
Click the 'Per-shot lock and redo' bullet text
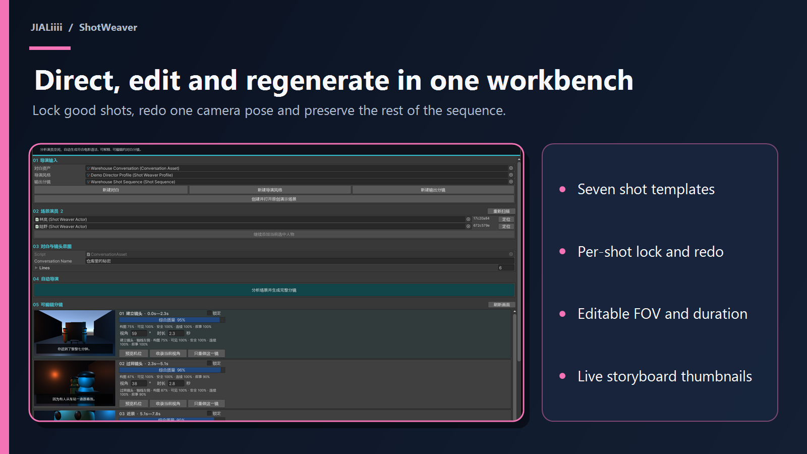click(651, 252)
